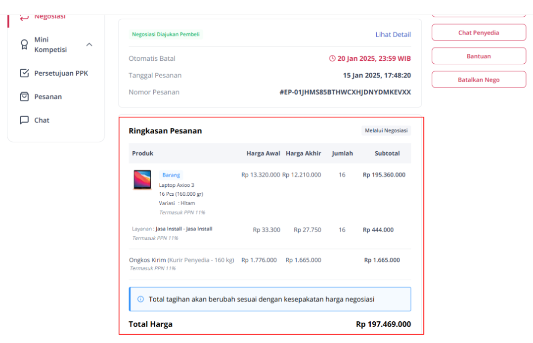The image size is (533, 343).
Task: Click the Laptop Axioo 3 product thumbnail
Action: coord(142,179)
